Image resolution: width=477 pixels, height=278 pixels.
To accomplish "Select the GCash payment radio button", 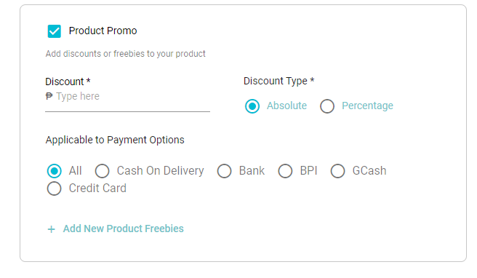I will 337,171.
